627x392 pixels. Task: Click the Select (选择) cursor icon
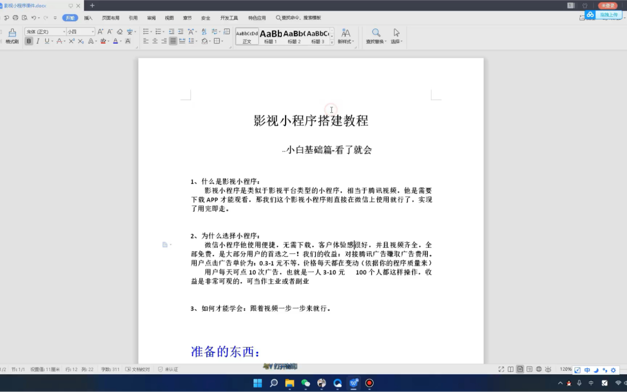(x=396, y=33)
